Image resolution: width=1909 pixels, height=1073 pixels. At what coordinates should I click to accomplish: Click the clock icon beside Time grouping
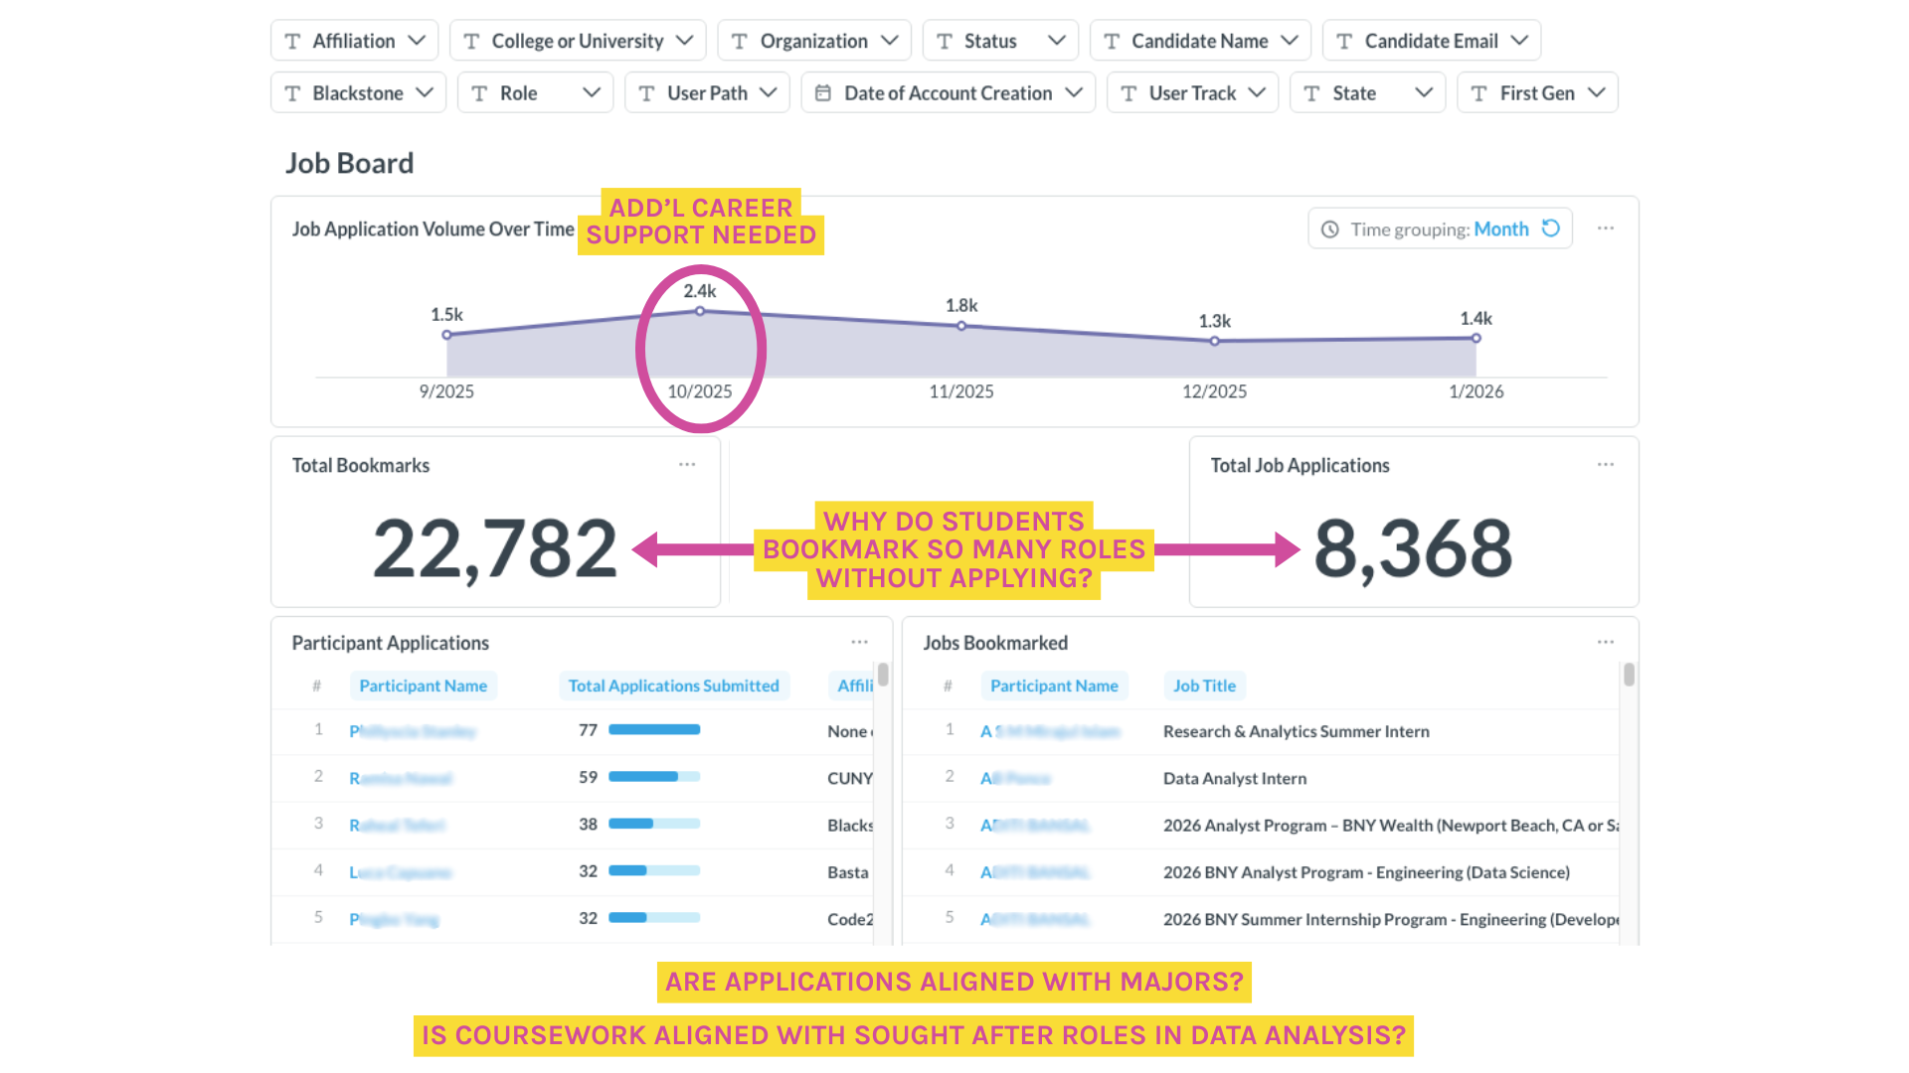coord(1330,230)
